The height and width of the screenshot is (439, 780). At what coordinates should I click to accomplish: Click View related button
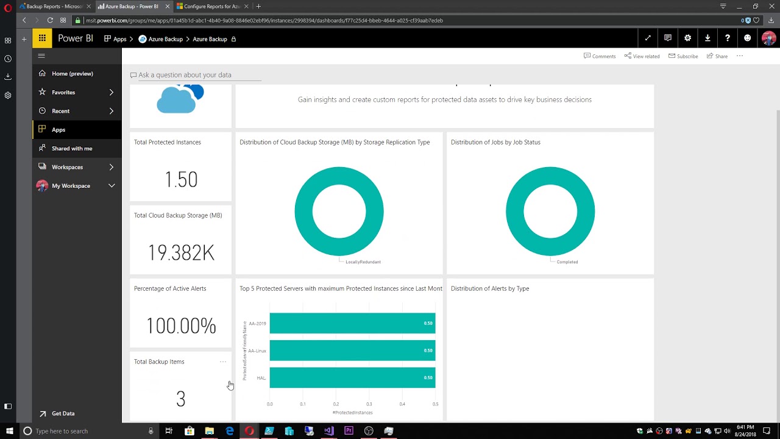click(642, 56)
